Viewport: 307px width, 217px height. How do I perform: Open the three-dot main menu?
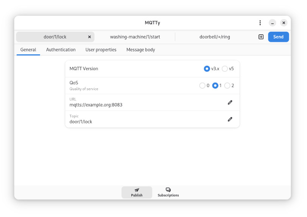click(x=260, y=23)
